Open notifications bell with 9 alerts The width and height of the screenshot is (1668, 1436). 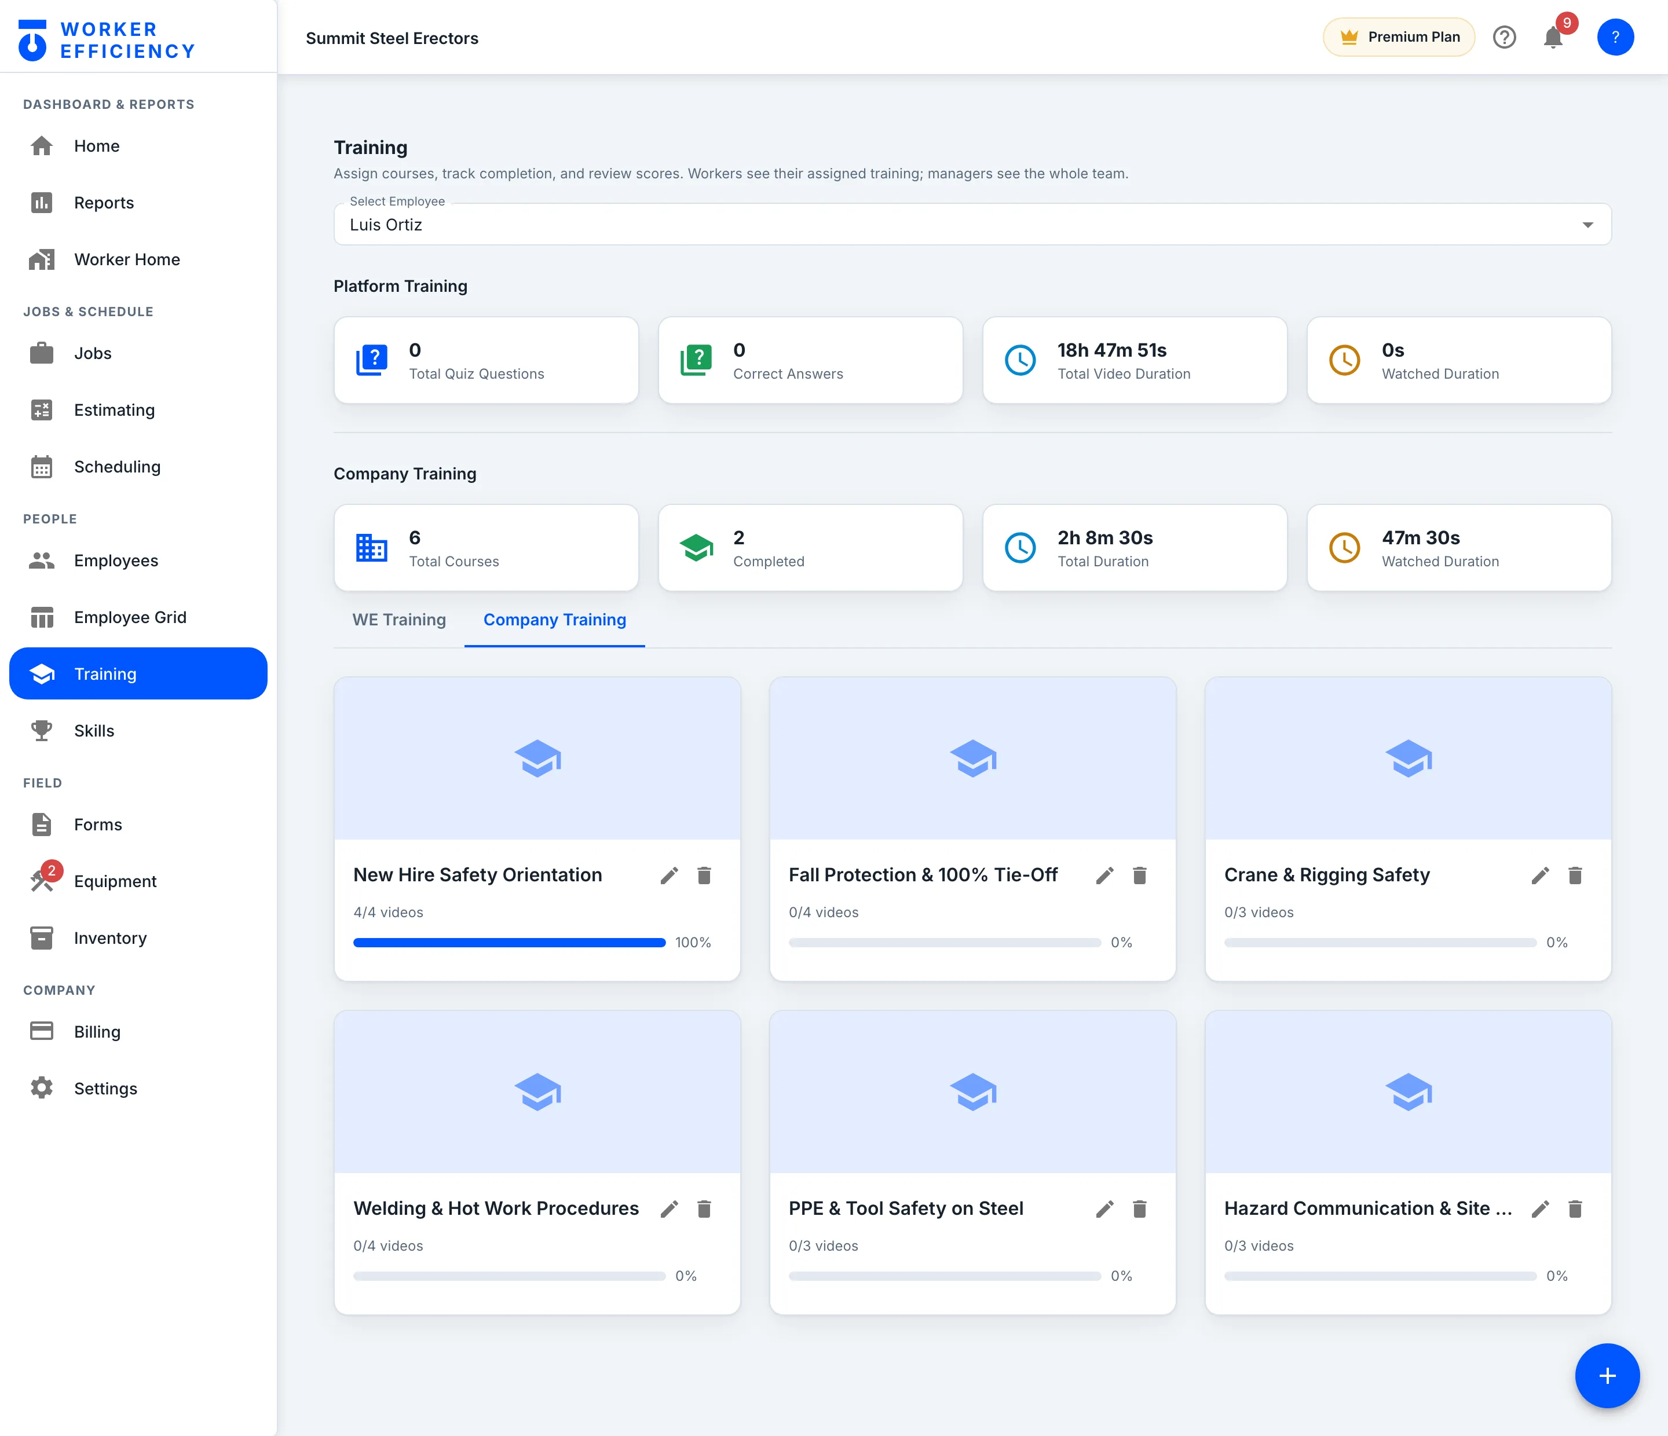point(1554,37)
